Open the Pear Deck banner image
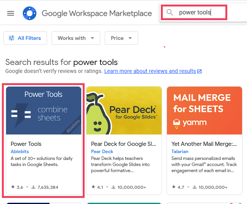This screenshot has width=247, height=204. coord(124,111)
